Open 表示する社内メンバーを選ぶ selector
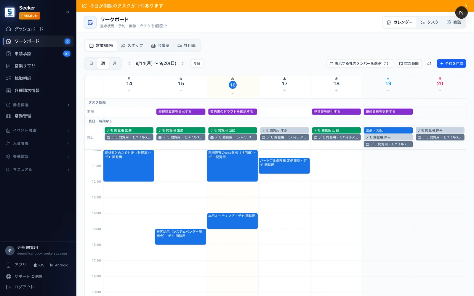Viewport: 474px width, 296px height. (x=360, y=63)
